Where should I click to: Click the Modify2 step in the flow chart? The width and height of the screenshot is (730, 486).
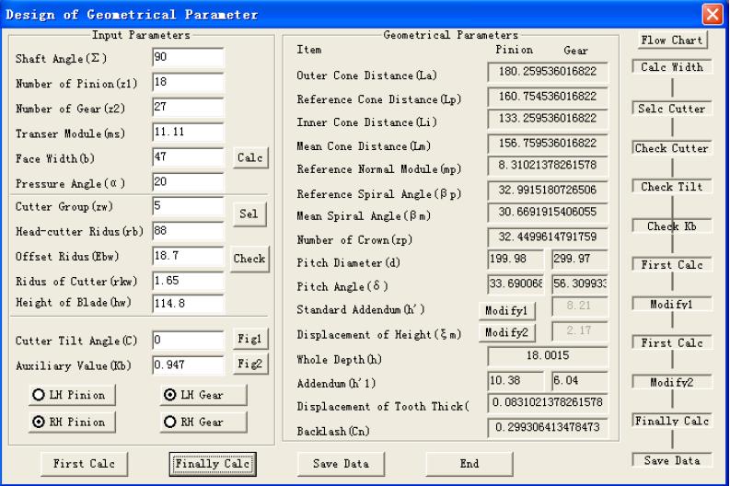(x=672, y=383)
